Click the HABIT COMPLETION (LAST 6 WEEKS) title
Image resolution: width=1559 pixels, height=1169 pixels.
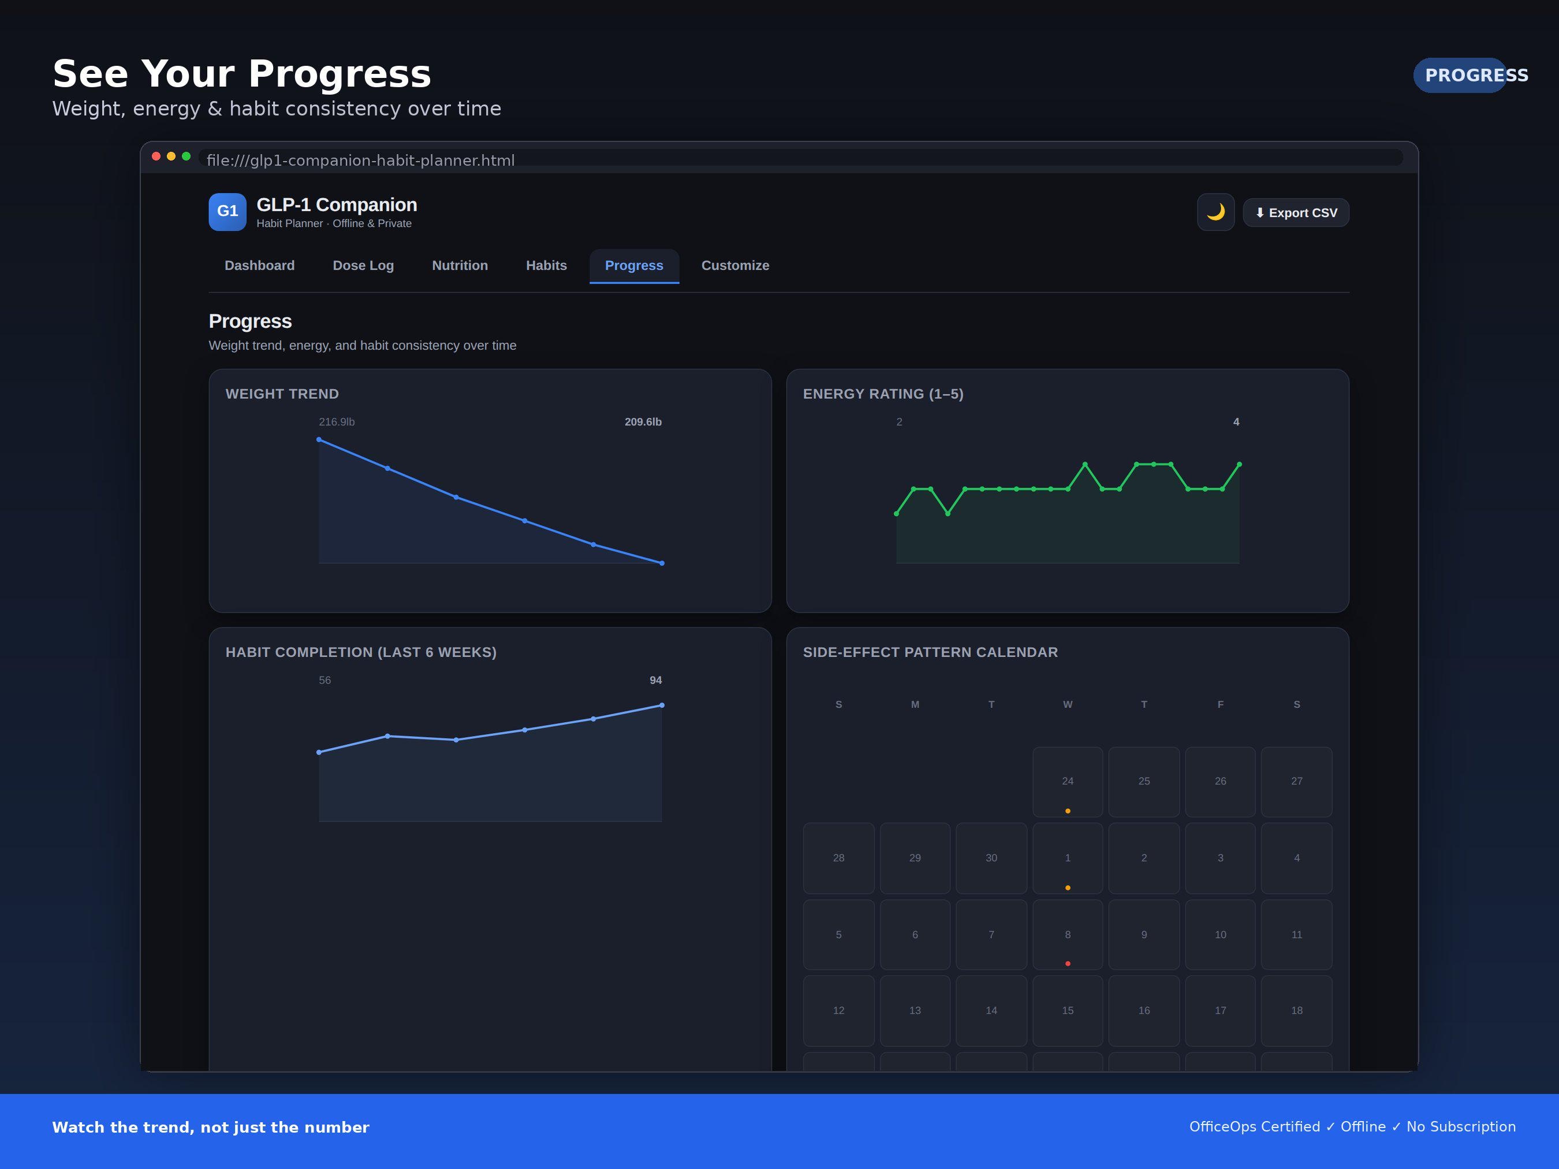pos(361,652)
